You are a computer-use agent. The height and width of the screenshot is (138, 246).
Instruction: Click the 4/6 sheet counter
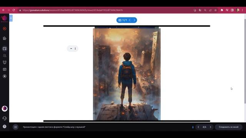click(204, 127)
